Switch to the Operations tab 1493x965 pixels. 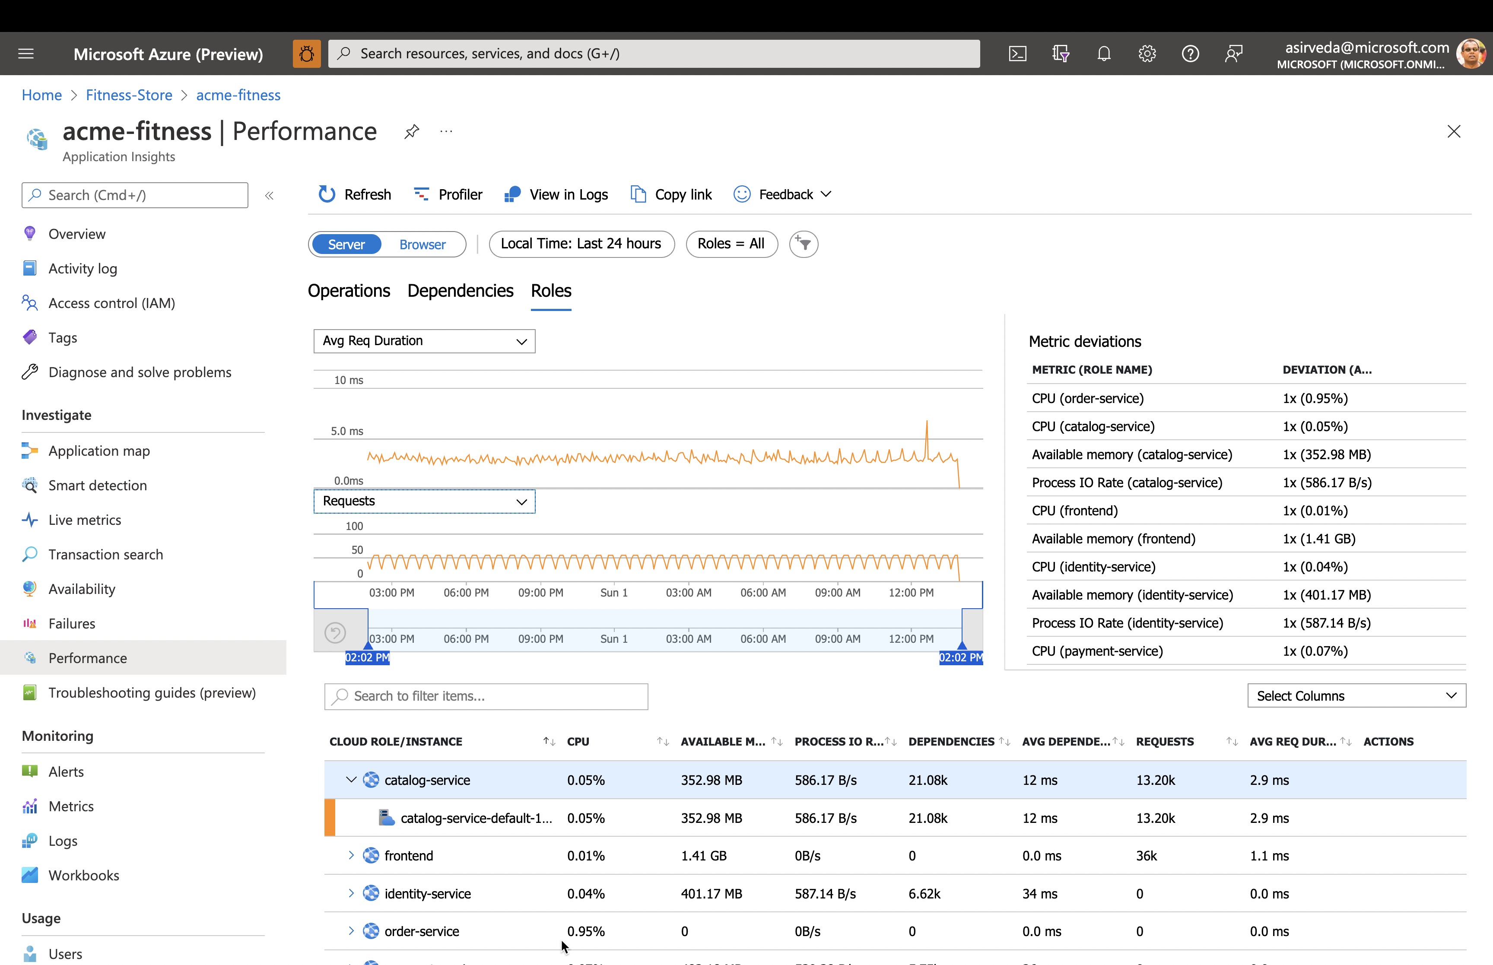tap(348, 290)
